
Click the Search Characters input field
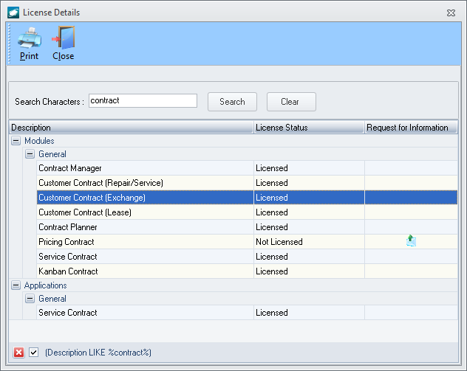coord(143,101)
